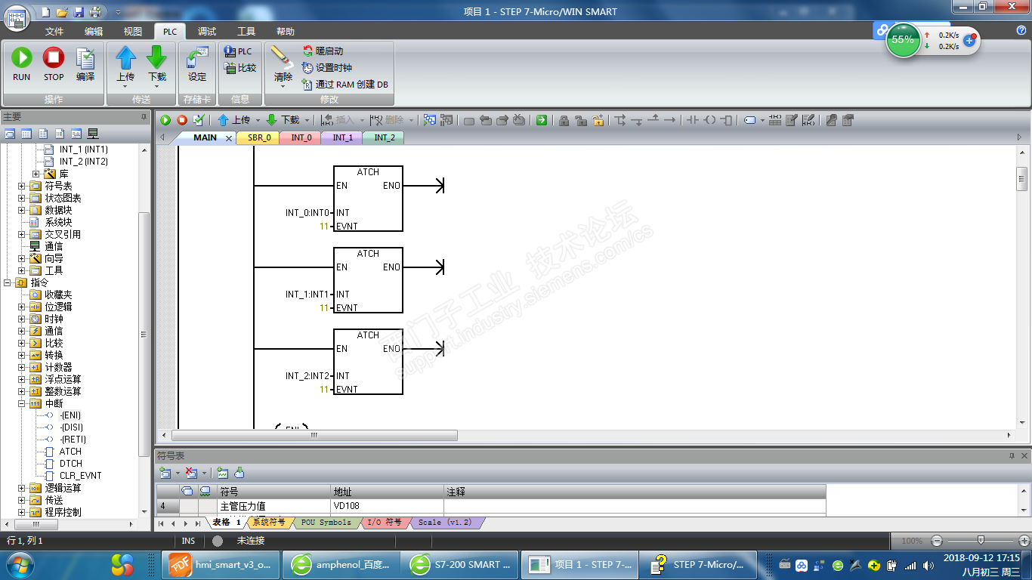Click the Save floppy icon in the quick access bar
This screenshot has height=580, width=1032.
tap(79, 11)
